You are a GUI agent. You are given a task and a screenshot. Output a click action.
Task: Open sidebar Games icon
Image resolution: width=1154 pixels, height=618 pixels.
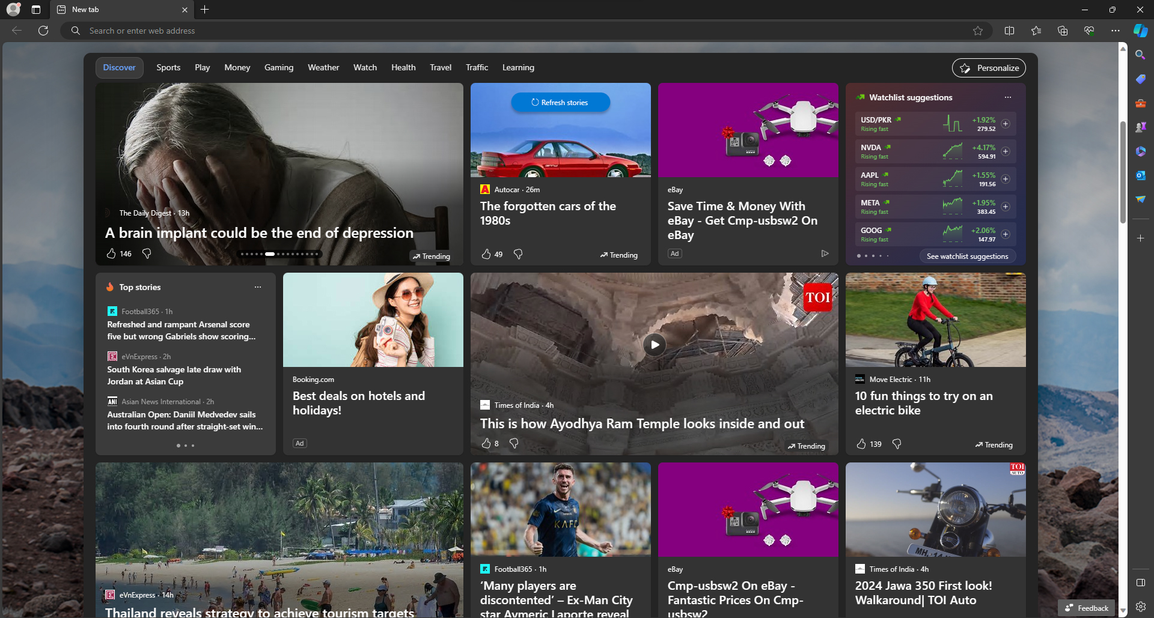point(1140,127)
